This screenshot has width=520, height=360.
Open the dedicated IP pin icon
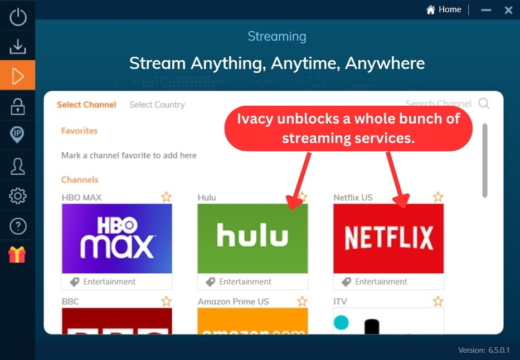click(17, 135)
